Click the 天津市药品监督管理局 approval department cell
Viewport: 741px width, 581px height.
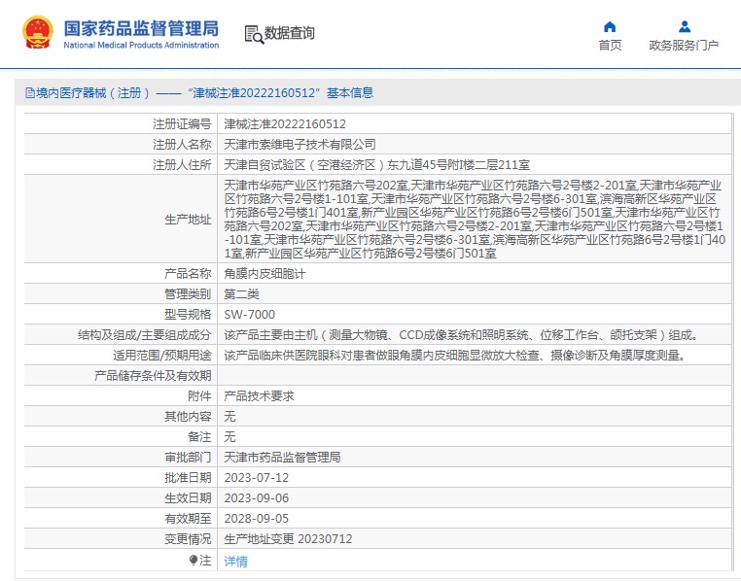(x=282, y=457)
